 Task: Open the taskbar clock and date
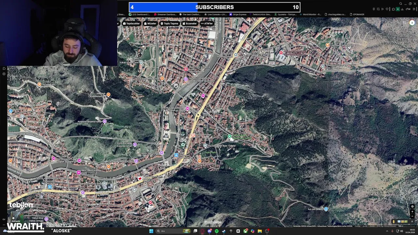tap(410, 231)
